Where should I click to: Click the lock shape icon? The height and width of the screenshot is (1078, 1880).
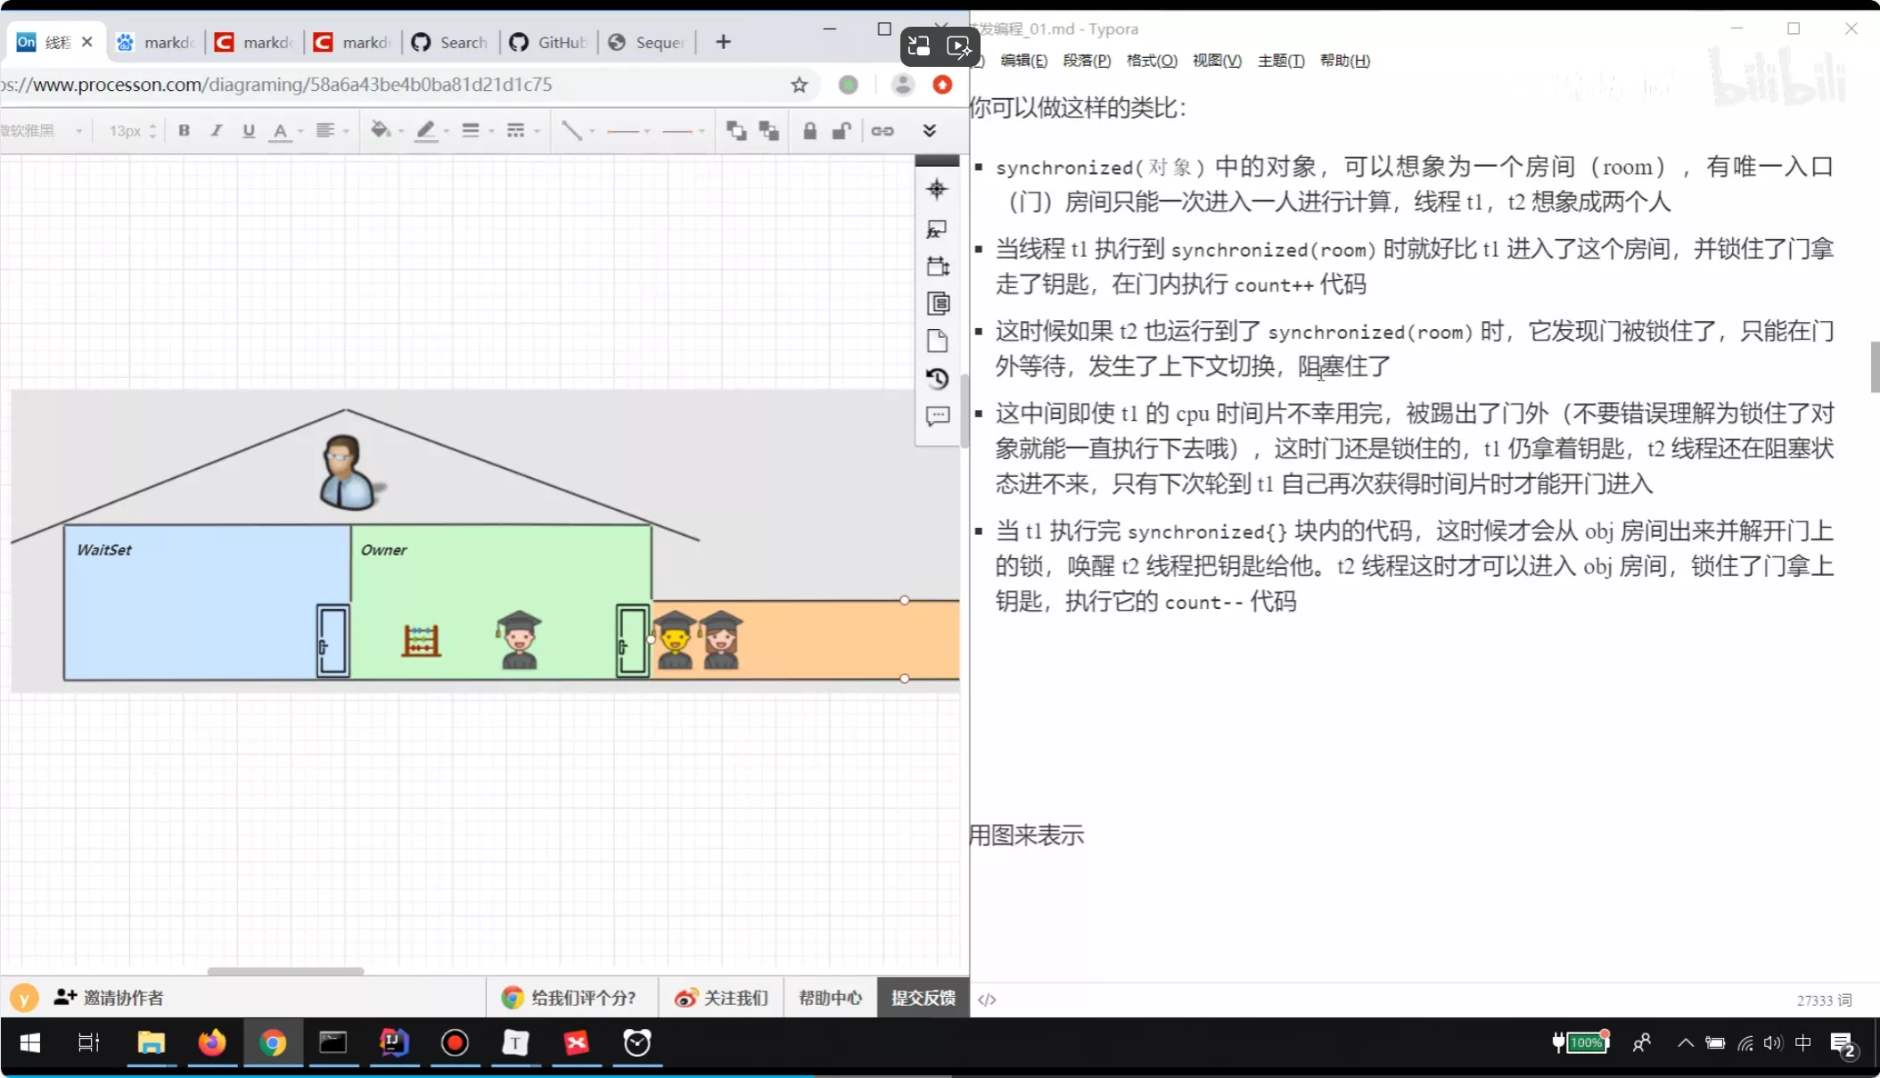click(x=809, y=131)
